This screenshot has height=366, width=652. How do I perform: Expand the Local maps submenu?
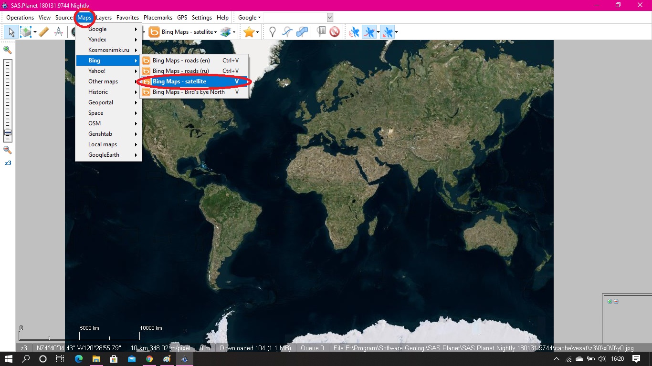click(108, 144)
